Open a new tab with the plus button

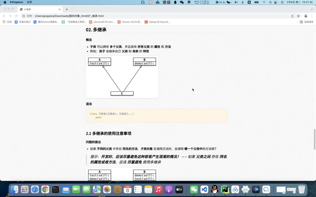click(x=67, y=9)
